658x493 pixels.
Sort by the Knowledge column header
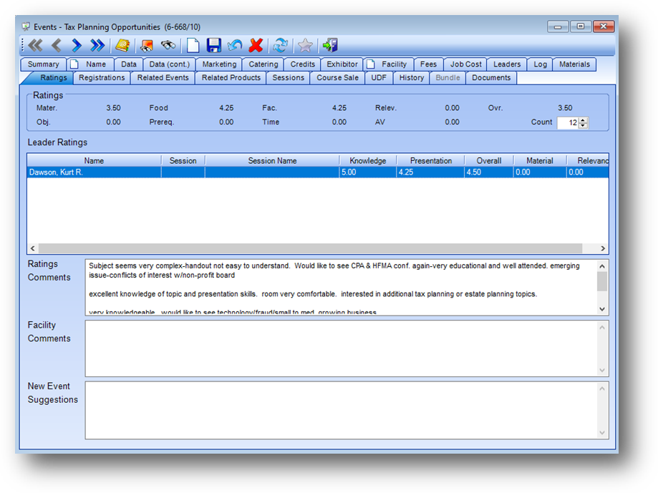pyautogui.click(x=367, y=160)
